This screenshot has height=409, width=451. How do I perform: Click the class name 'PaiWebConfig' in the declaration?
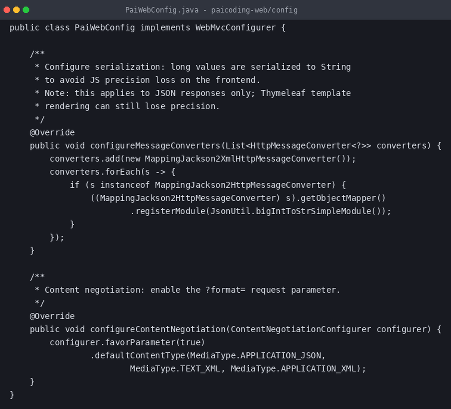105,28
